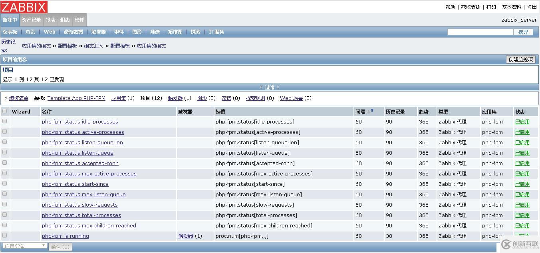Open the 探索规则 (0) link
Image resolution: width=540 pixels, height=253 pixels.
pyautogui.click(x=256, y=98)
